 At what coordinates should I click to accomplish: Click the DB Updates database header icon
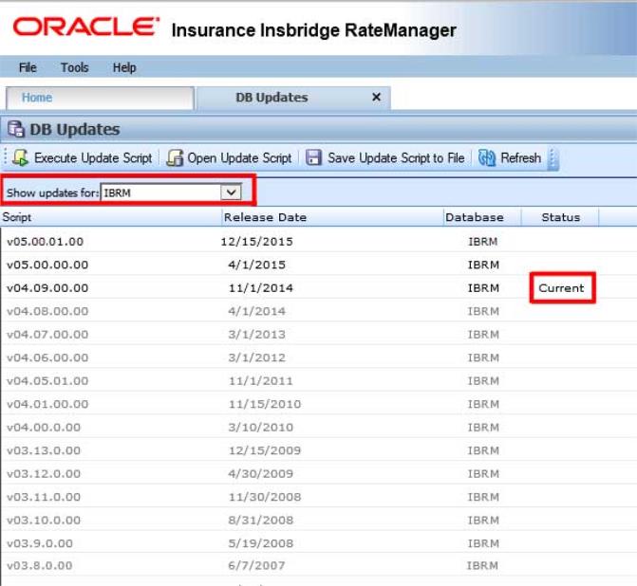[16, 129]
